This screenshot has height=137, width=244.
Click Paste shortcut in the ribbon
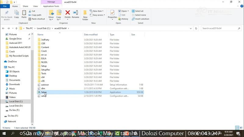pyautogui.click(x=37, y=19)
